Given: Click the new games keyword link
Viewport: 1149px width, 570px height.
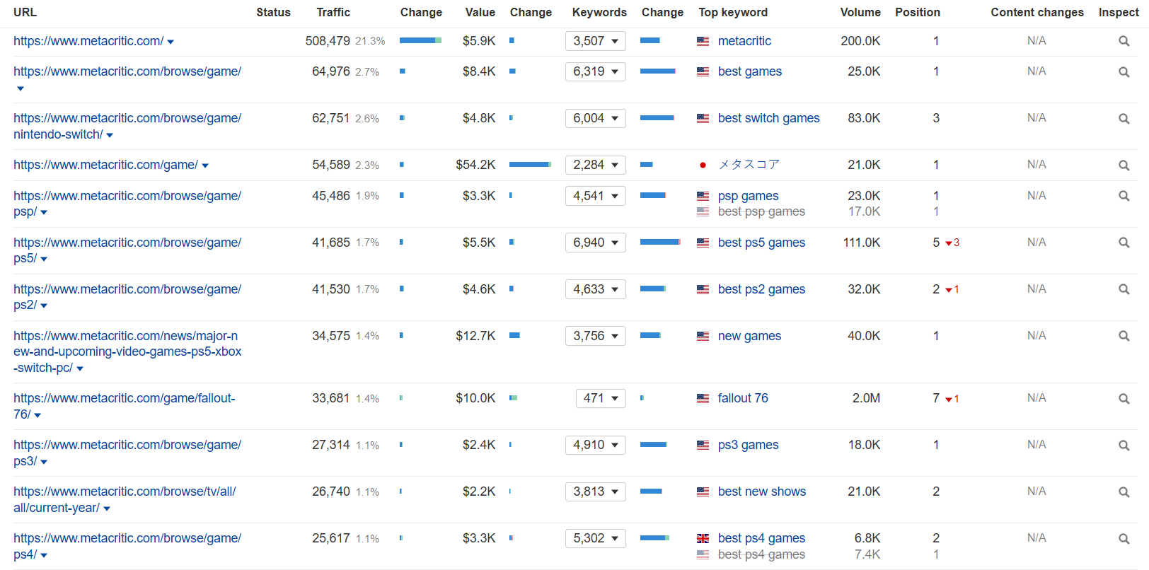Looking at the screenshot, I should [749, 336].
